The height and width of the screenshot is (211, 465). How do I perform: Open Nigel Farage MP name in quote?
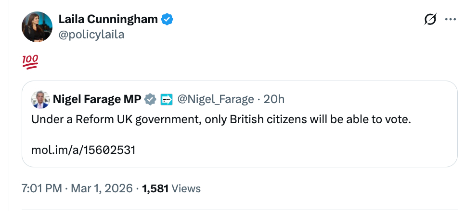(97, 99)
